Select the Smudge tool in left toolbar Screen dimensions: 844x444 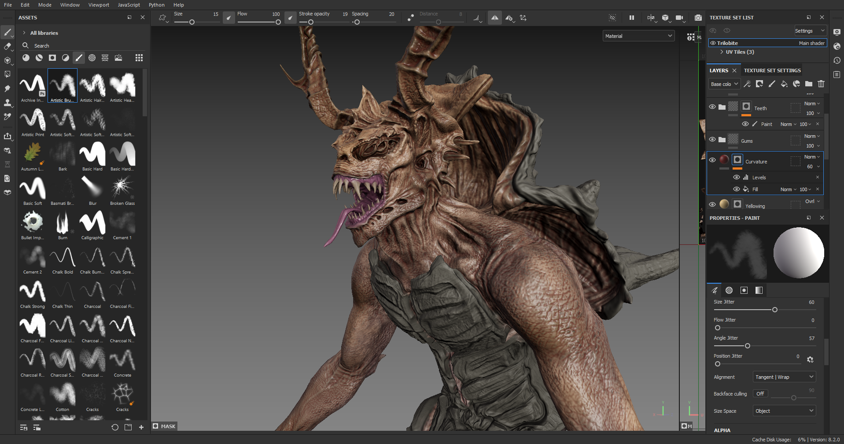(x=7, y=89)
